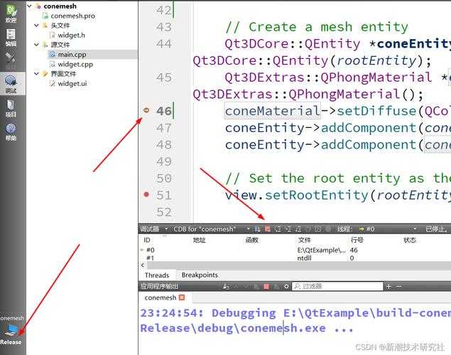Switch to the Breakpoints tab

click(199, 275)
